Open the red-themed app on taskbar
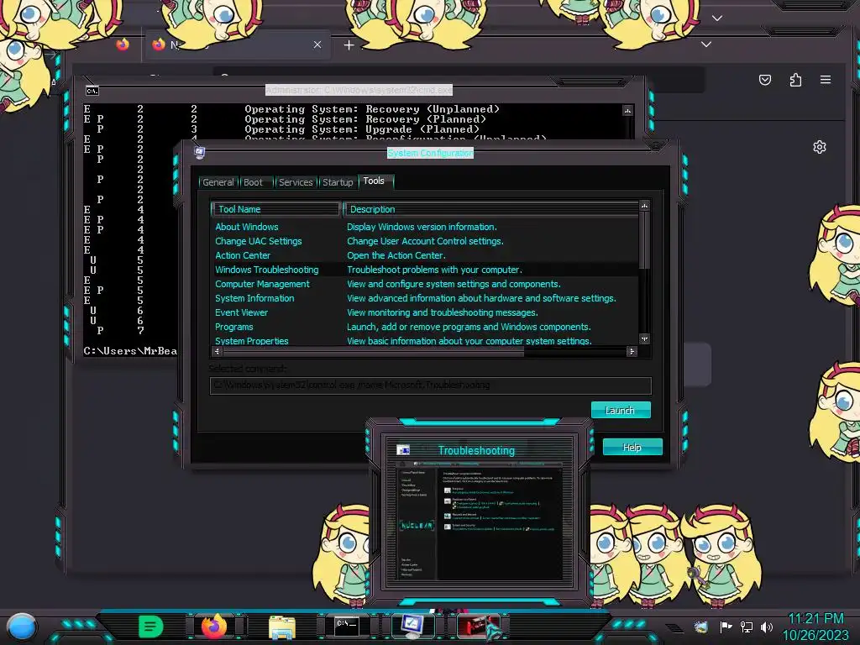Viewport: 860px width, 645px height. click(478, 627)
